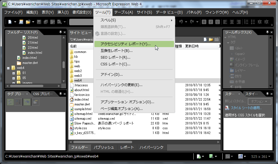Pin the Toolbox panel

pos(267,32)
